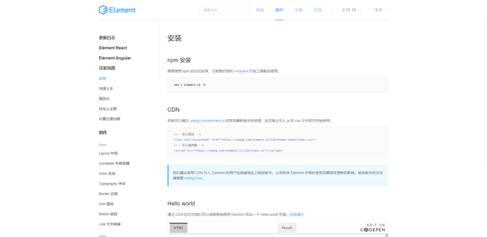Viewport: 487px width, 237px height.
Task: Switch to the Result tab in CodePen embed
Action: 287,228
